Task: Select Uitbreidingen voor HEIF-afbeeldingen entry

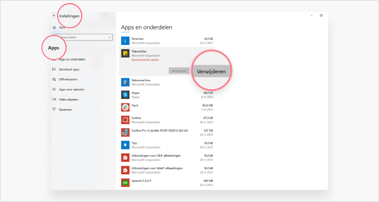Action: (x=156, y=156)
